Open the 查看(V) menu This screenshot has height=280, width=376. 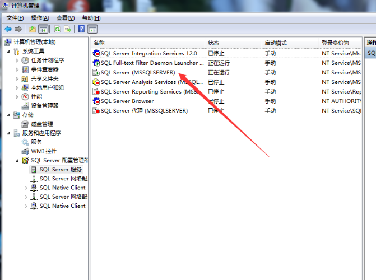point(66,18)
